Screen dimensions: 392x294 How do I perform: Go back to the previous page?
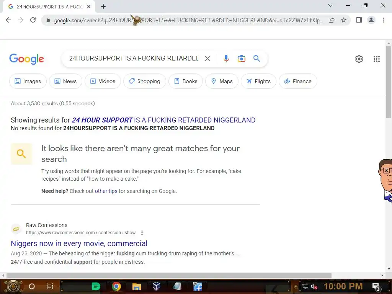(8, 20)
